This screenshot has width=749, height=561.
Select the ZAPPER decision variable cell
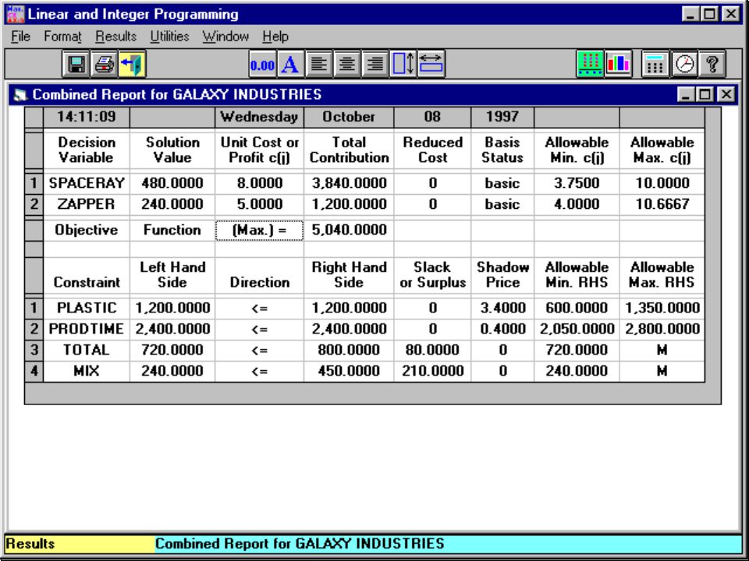click(87, 204)
